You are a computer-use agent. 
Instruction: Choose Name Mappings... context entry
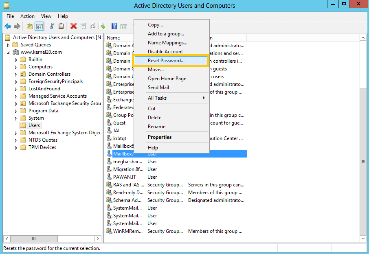click(171, 43)
